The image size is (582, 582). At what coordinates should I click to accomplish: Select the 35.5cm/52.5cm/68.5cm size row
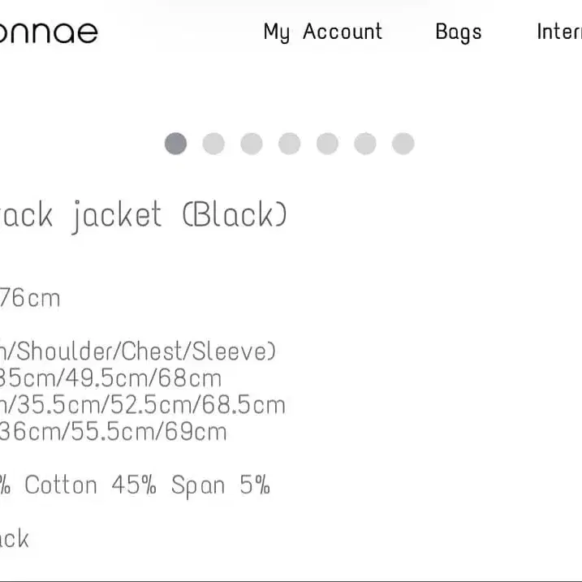point(143,404)
